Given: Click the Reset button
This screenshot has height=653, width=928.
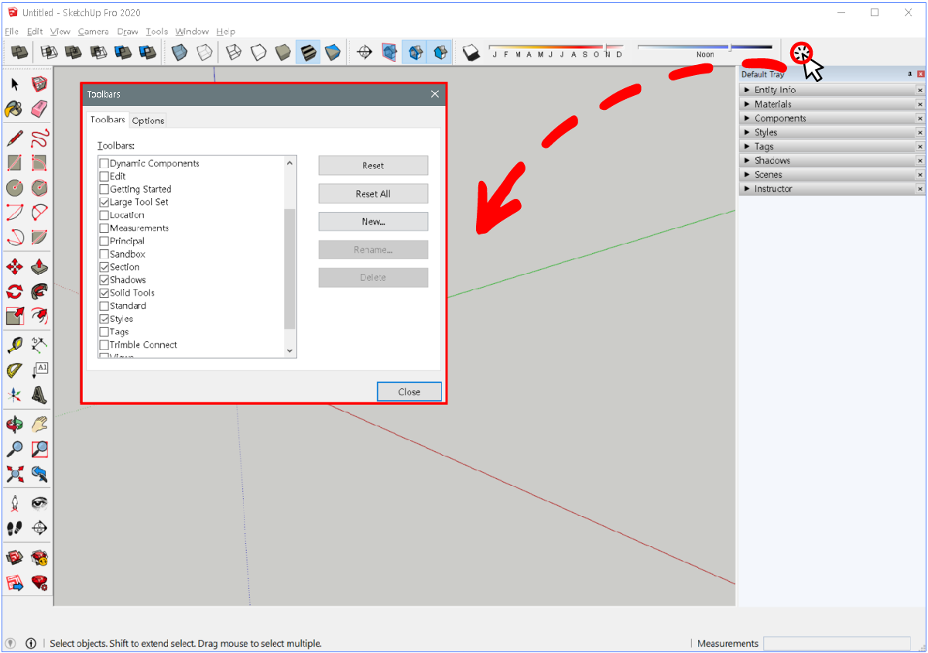Looking at the screenshot, I should [x=373, y=166].
